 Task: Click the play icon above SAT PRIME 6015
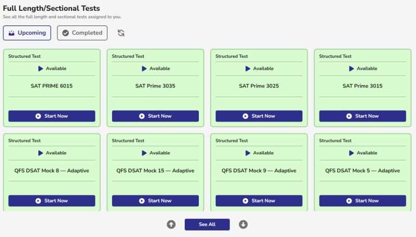41,69
